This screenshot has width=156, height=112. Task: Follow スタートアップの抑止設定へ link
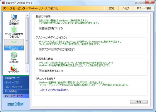coord(54,90)
